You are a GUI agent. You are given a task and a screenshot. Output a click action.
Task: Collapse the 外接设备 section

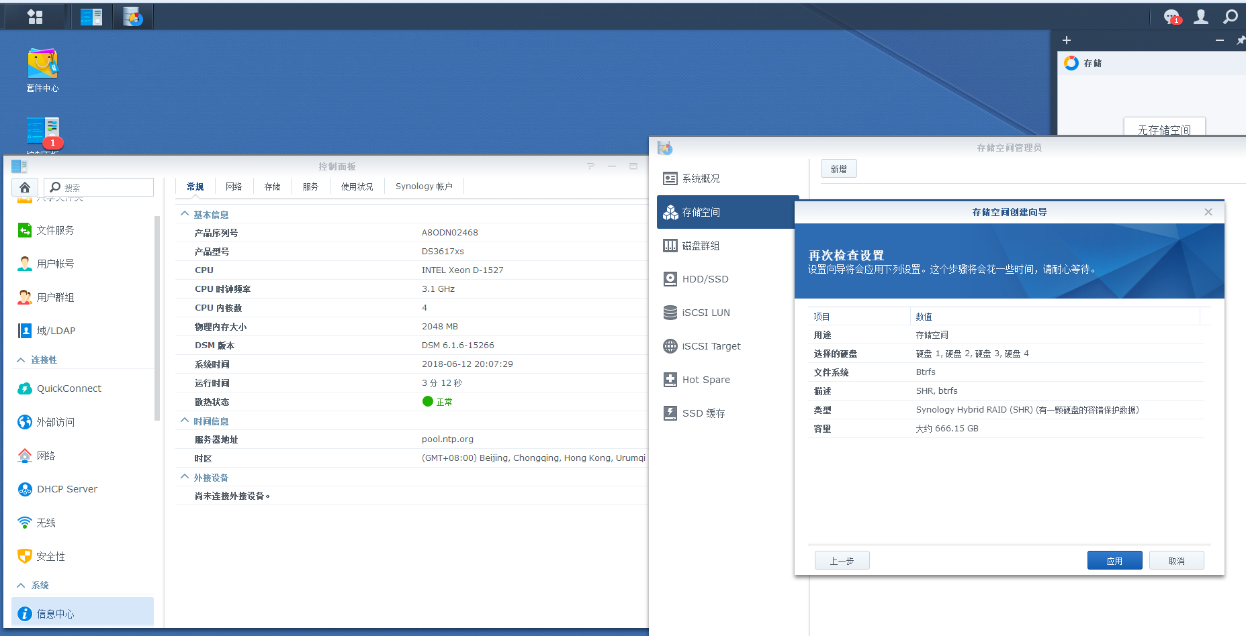tap(185, 477)
